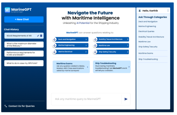Click the Chat History heading
Screen dimensions: 177x115
pos(12,29)
